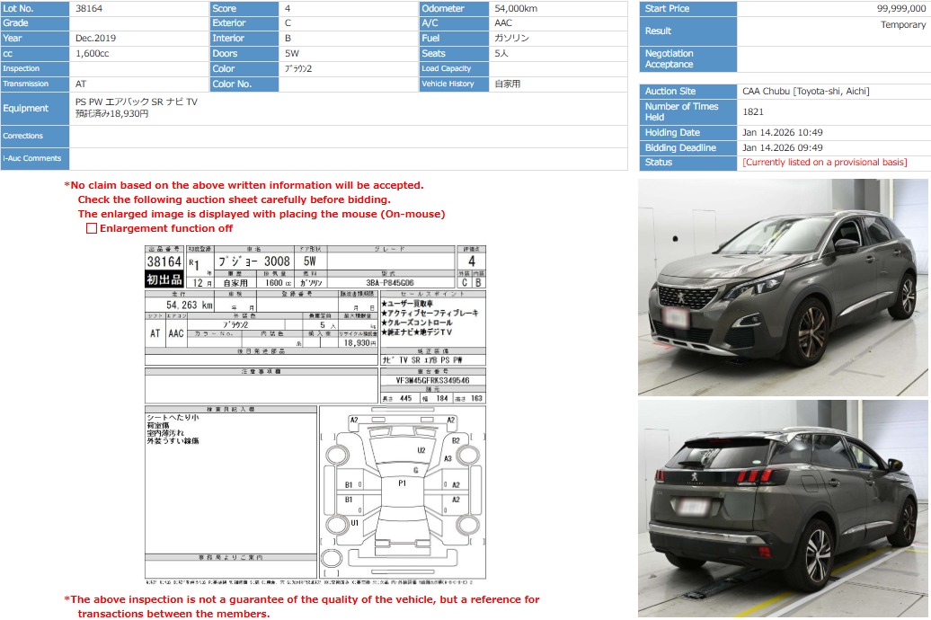Click the 'Start Price' label cell

688,8
